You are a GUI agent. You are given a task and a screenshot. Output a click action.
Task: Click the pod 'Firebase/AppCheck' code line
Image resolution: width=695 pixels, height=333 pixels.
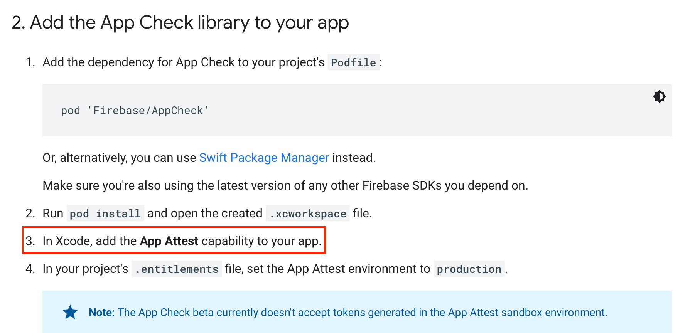click(x=135, y=111)
